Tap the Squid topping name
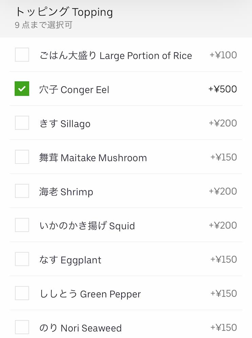 coord(87,226)
